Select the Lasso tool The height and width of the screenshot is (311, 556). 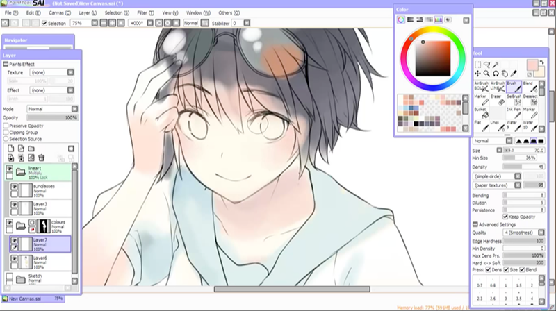click(487, 65)
